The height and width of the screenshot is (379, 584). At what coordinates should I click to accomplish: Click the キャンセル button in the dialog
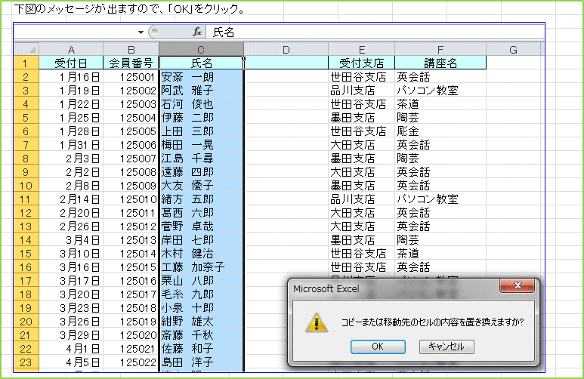[x=446, y=347]
